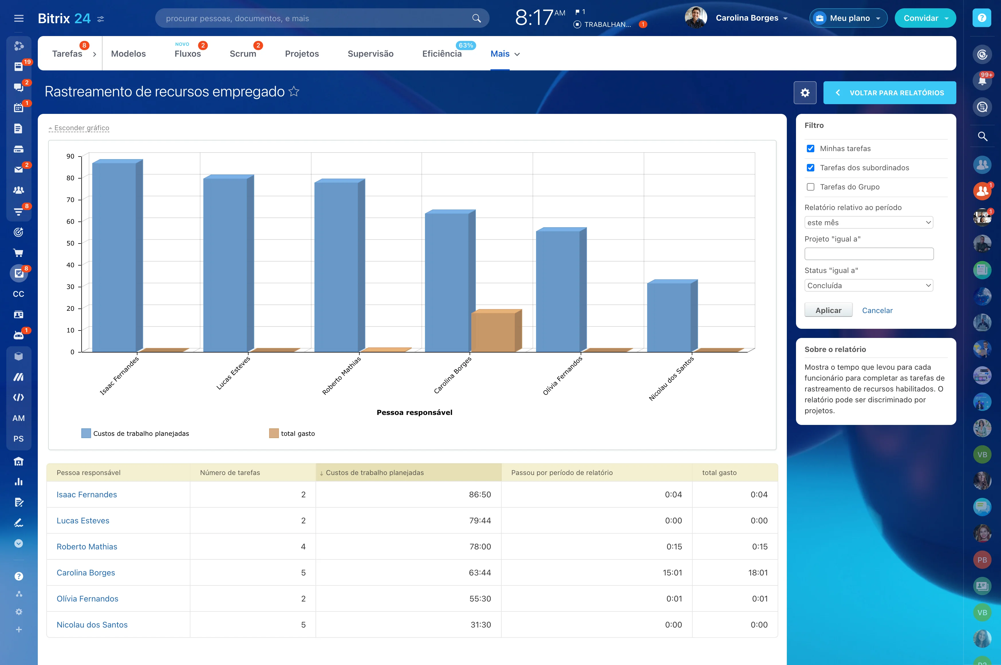This screenshot has width=1001, height=665.
Task: Click the Aplicar filter button
Action: tap(828, 310)
